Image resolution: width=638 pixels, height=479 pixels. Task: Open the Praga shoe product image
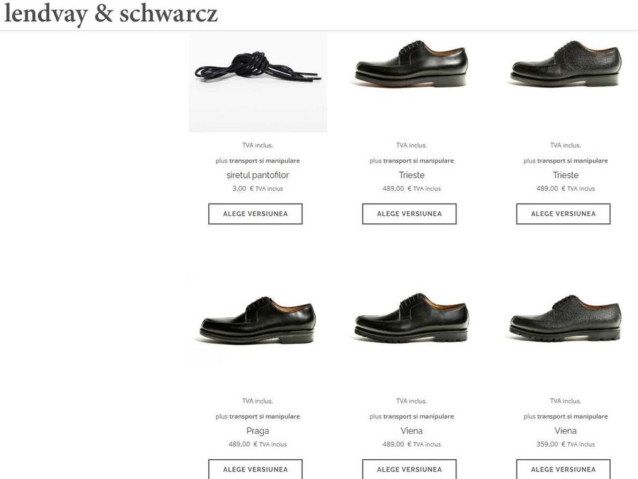pyautogui.click(x=258, y=319)
